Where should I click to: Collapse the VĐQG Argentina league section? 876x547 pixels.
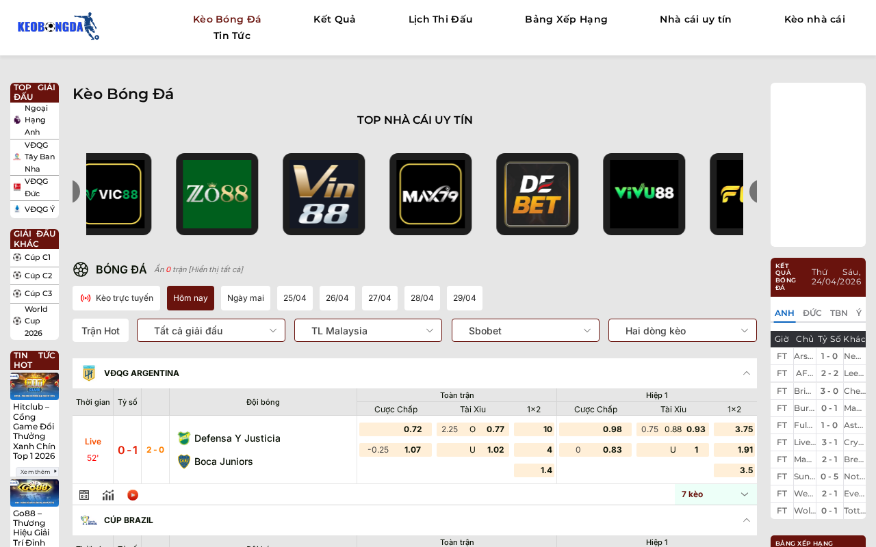tap(747, 373)
